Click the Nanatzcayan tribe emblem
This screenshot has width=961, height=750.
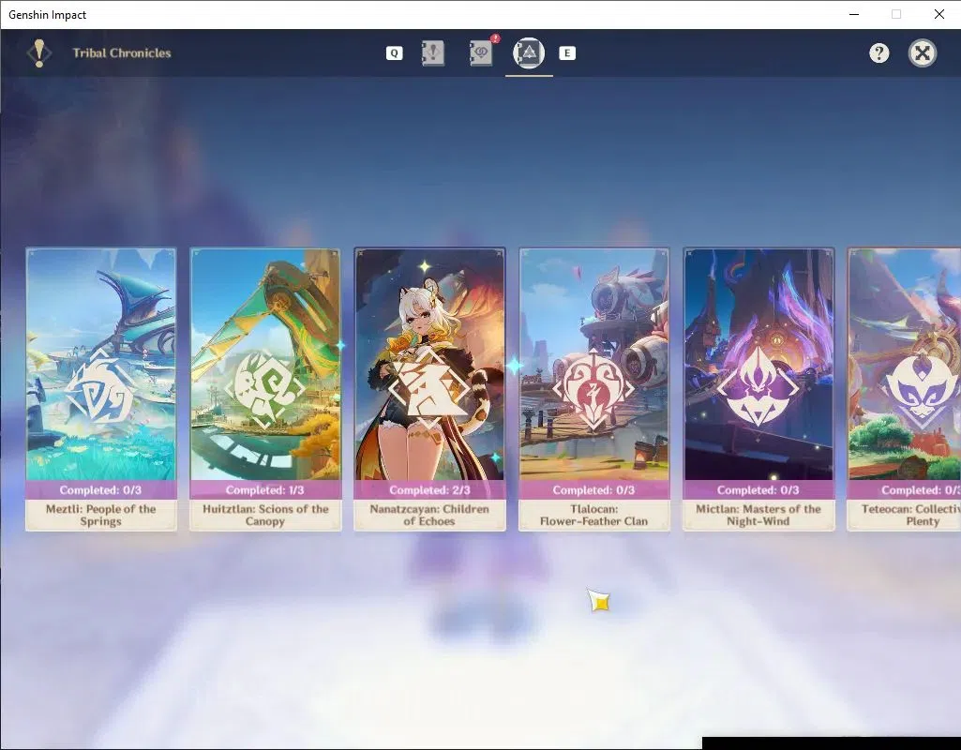429,388
